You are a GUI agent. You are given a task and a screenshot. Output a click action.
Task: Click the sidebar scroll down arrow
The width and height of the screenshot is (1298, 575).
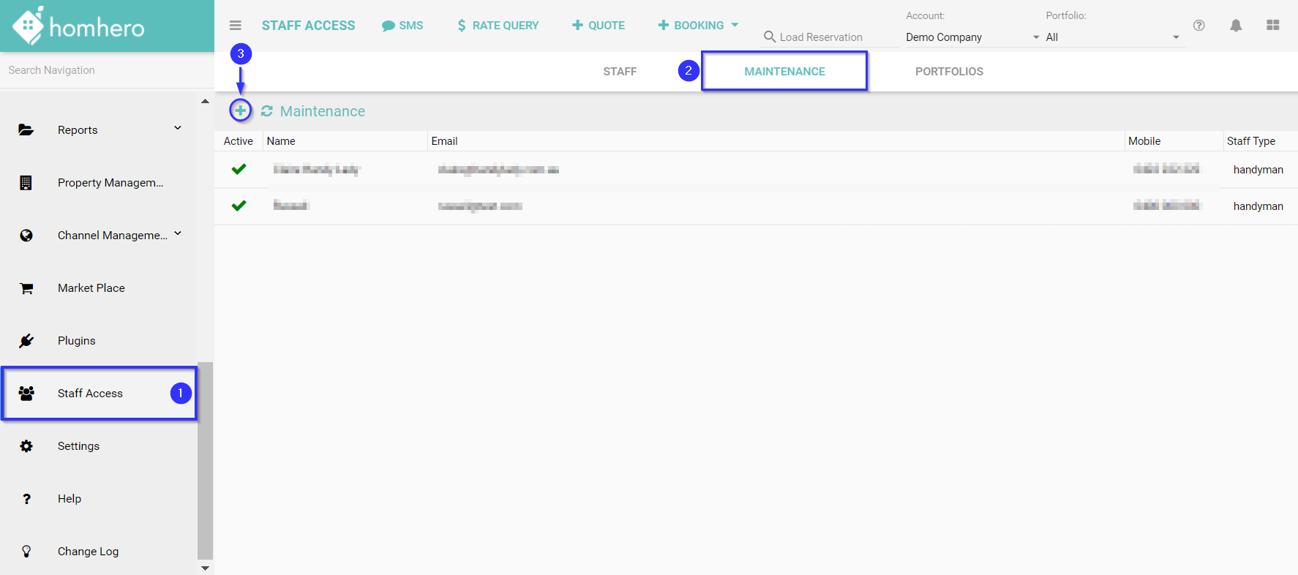[205, 568]
